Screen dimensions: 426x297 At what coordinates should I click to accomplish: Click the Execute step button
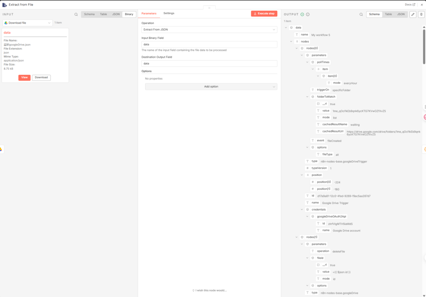[x=264, y=13]
